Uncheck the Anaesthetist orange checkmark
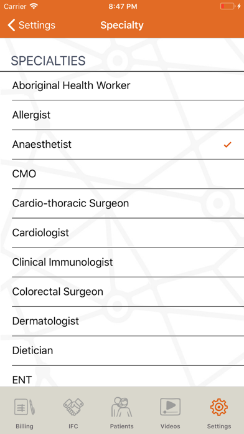The image size is (244, 434). 227,145
